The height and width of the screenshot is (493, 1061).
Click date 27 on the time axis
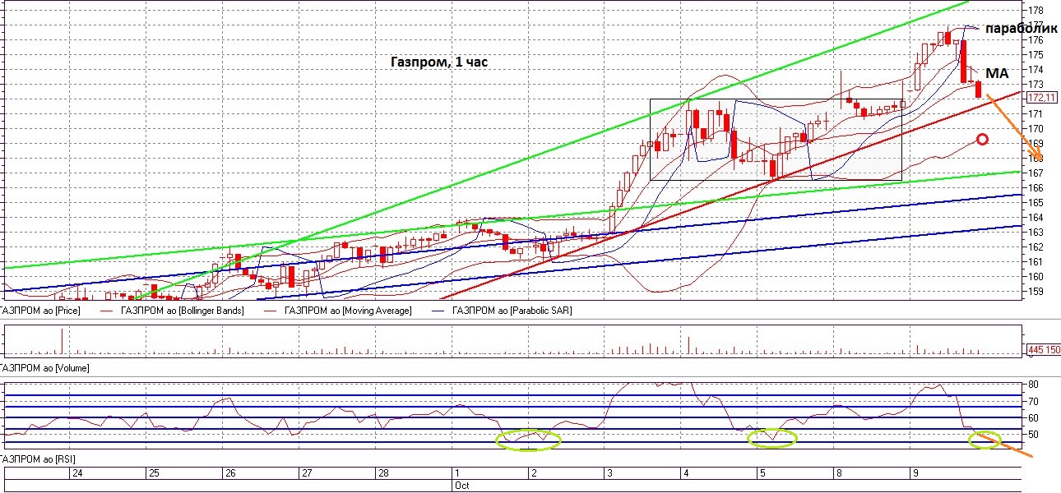(x=306, y=473)
